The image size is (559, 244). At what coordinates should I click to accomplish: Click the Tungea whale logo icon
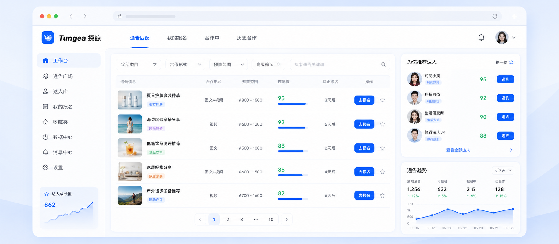(48, 38)
